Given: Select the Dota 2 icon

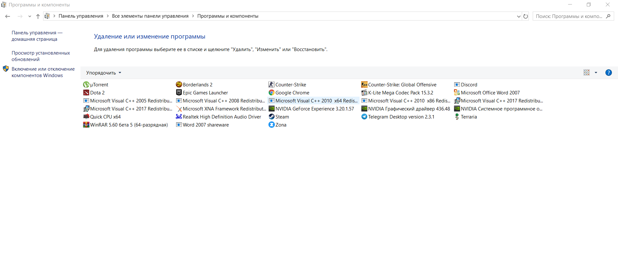Looking at the screenshot, I should click(x=86, y=93).
